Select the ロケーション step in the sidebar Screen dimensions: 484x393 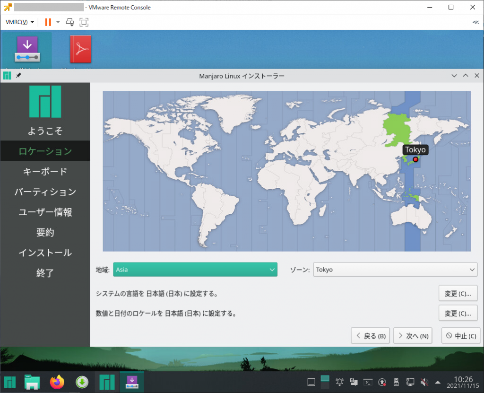point(45,151)
